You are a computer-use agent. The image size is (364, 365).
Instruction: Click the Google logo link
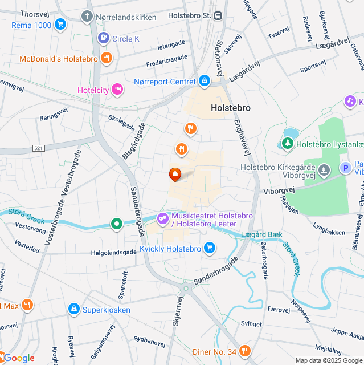pos(19,358)
